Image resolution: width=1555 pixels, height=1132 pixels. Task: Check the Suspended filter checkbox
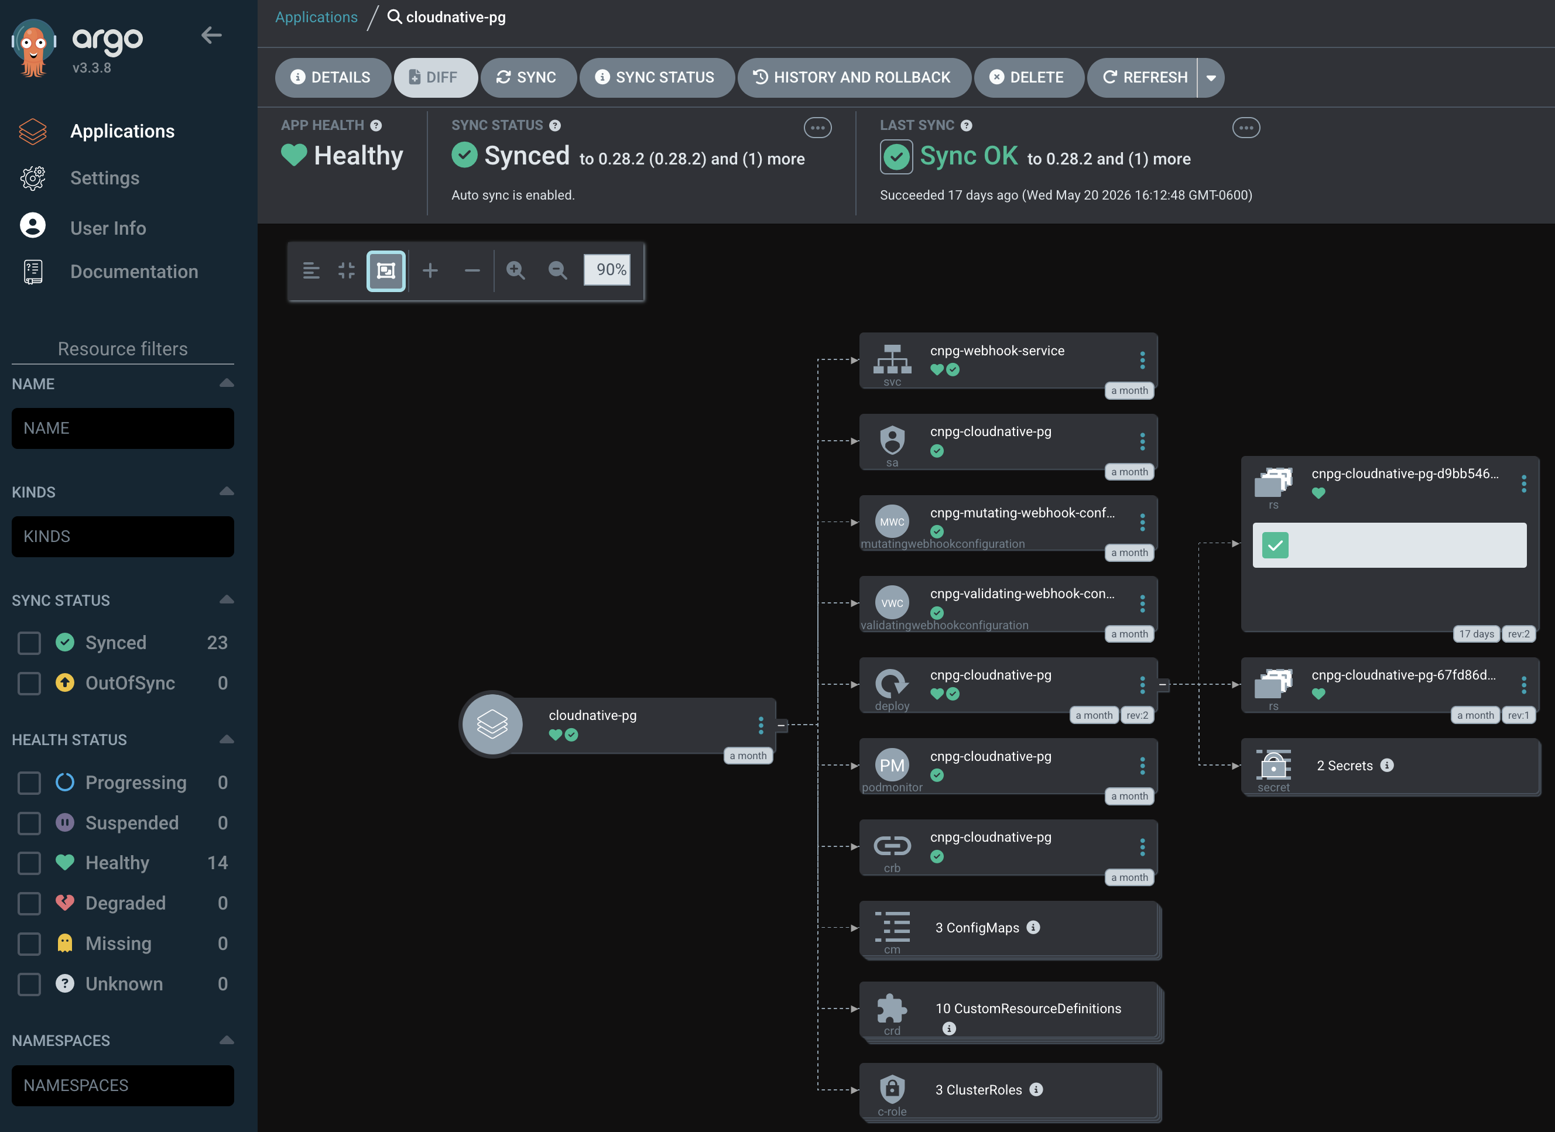click(29, 824)
